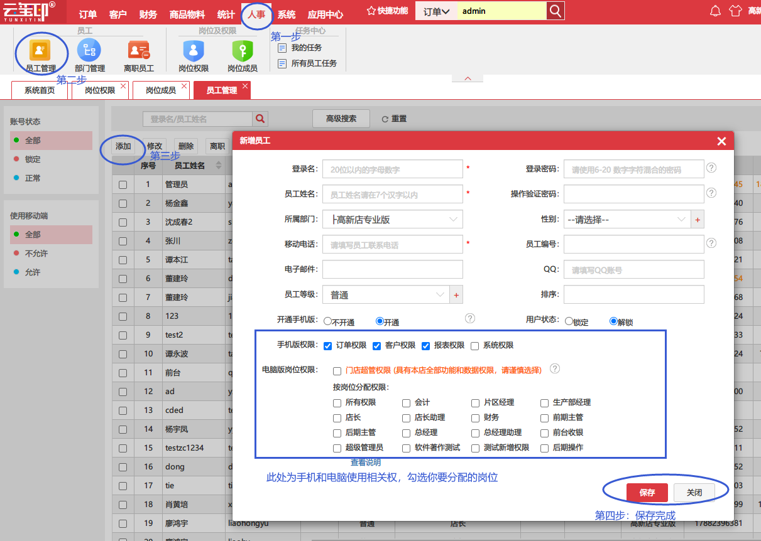Filter account status by 锁定

pyautogui.click(x=51, y=159)
